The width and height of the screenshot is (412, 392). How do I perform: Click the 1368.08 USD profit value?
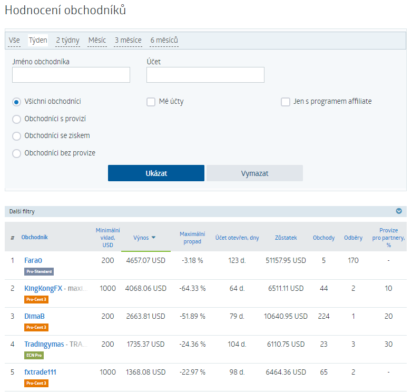click(146, 372)
